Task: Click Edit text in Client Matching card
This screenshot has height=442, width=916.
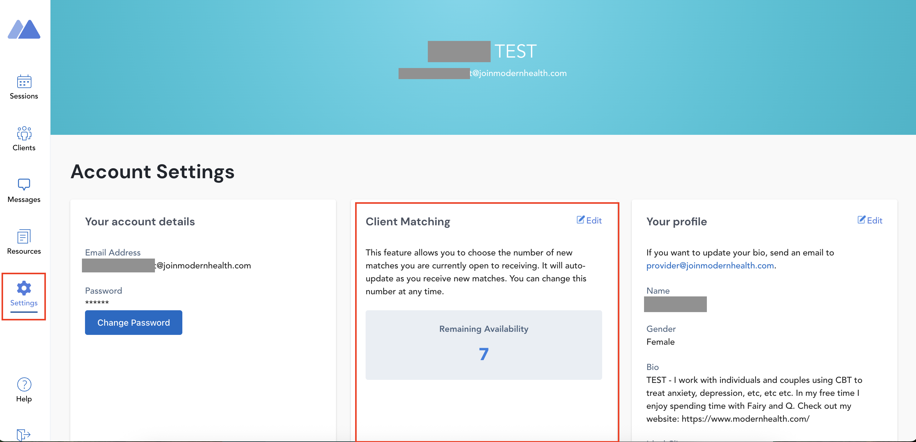Action: tap(594, 220)
